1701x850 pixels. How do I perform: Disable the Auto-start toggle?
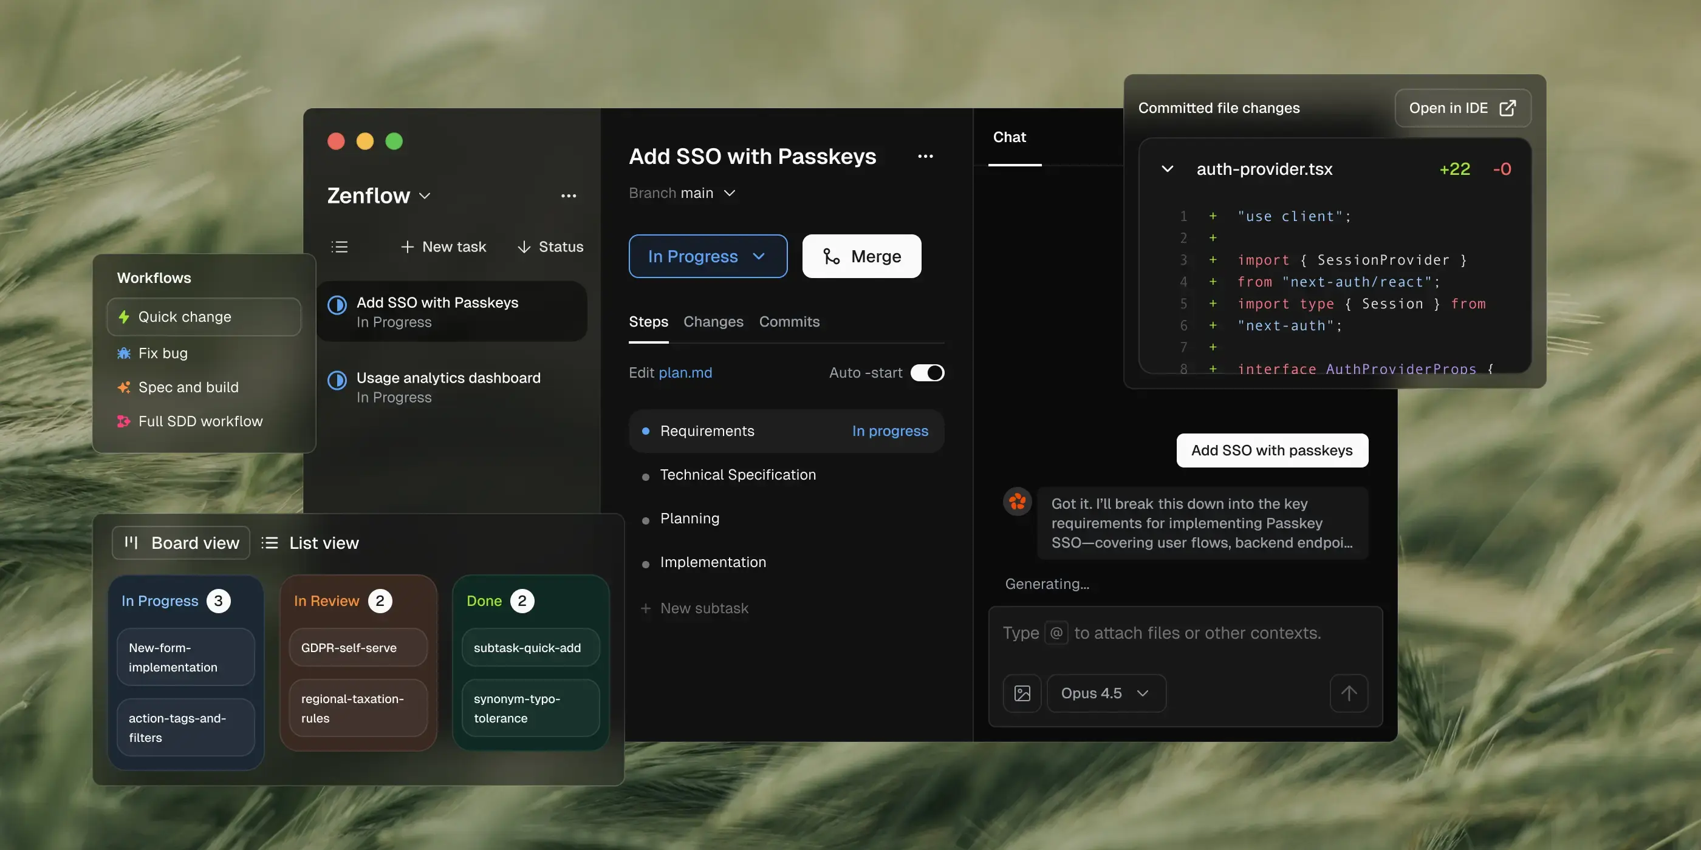928,372
